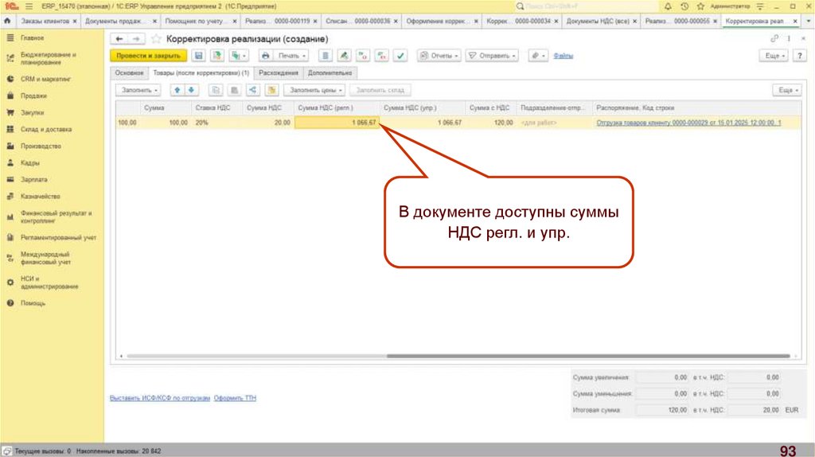Image resolution: width=815 pixels, height=457 pixels.
Task: Move the row down with the arrow icon
Action: click(191, 91)
